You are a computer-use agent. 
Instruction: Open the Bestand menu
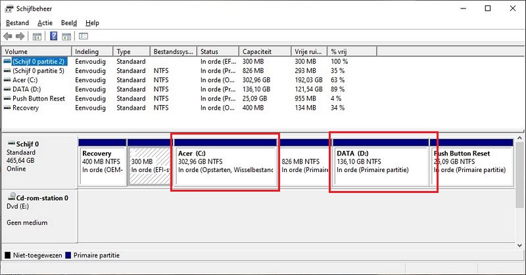pos(18,23)
